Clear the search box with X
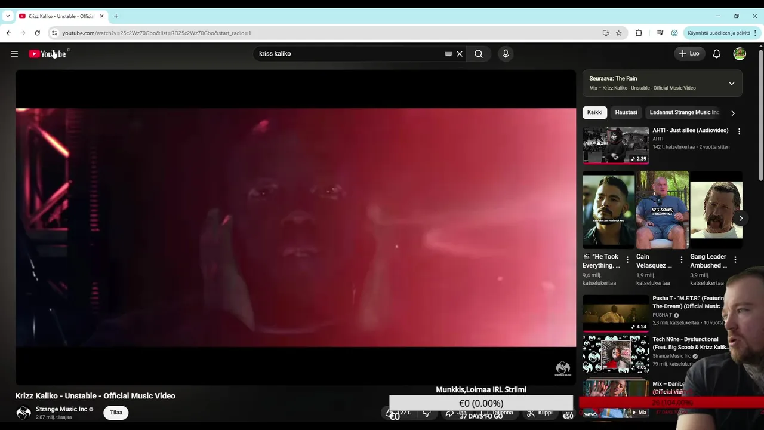This screenshot has height=430, width=764. [x=460, y=54]
